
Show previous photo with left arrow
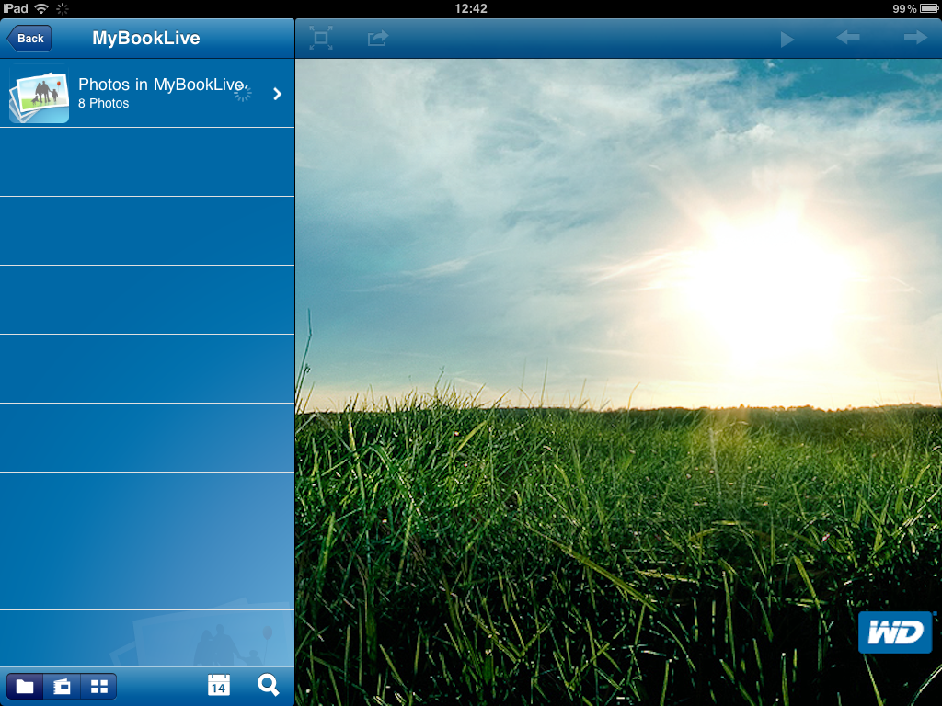click(847, 38)
